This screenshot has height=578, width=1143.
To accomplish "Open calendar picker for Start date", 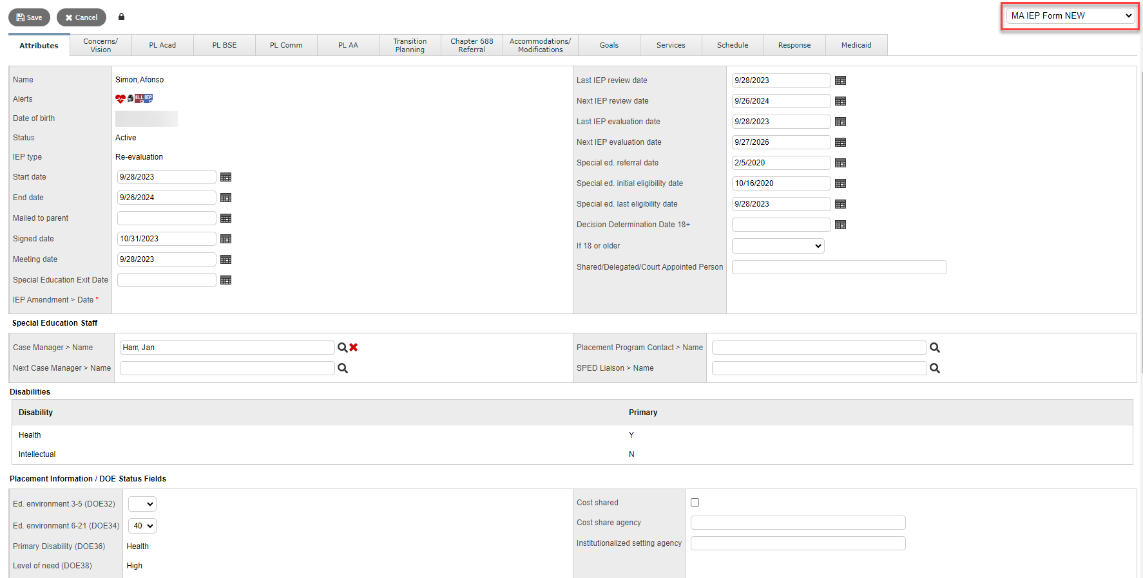I will [x=226, y=177].
